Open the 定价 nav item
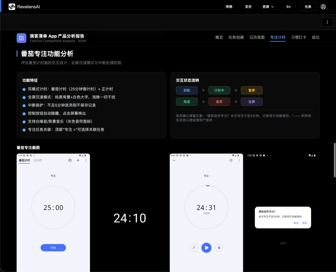This screenshot has width=336, height=272. point(248,7)
